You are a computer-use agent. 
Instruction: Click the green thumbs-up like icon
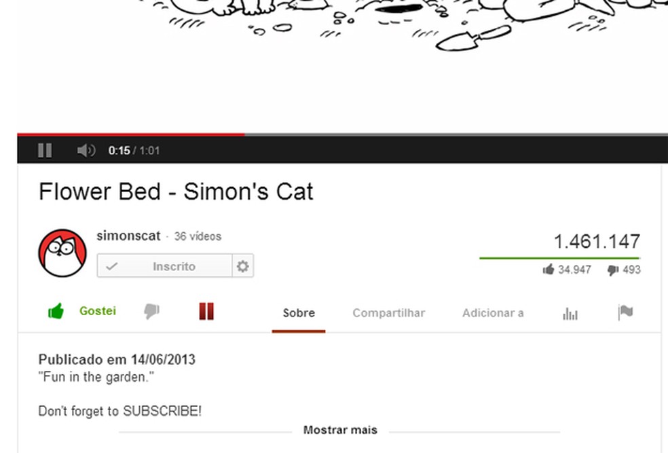coord(56,311)
